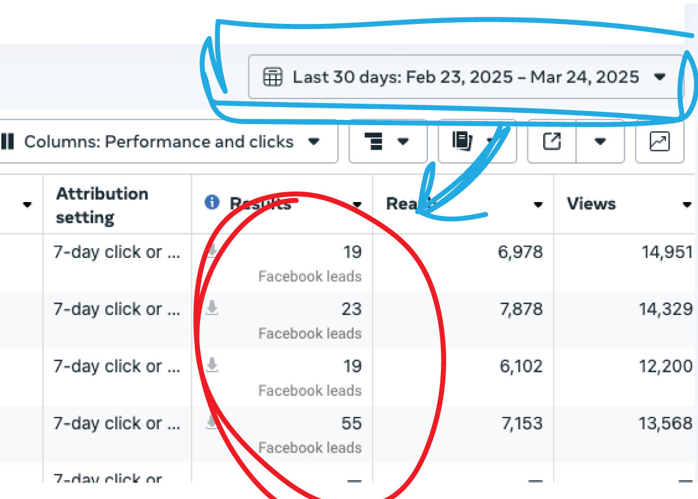Open Columns: Performance and clicks dropdown
This screenshot has height=499, width=698.
pyautogui.click(x=169, y=141)
